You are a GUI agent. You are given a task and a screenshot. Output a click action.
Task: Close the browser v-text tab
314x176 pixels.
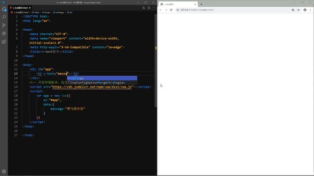195,4
